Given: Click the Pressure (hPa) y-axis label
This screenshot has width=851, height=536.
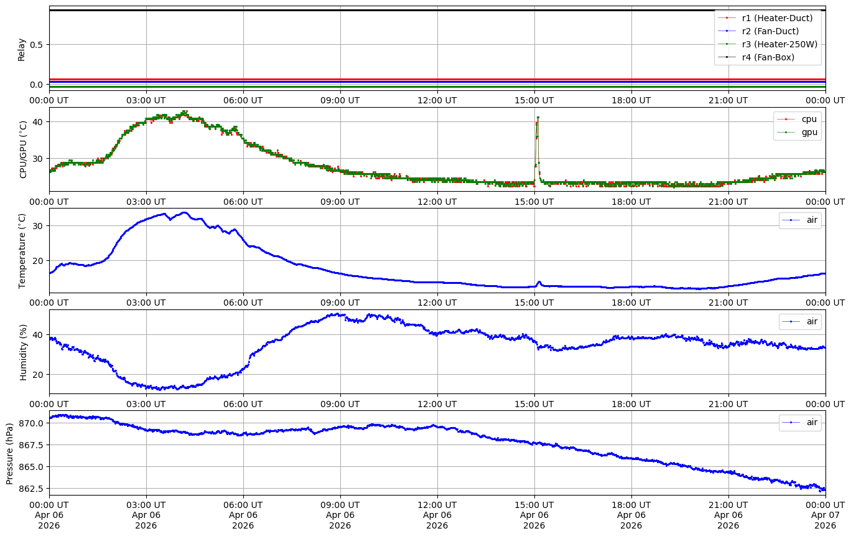Looking at the screenshot, I should pos(9,453).
